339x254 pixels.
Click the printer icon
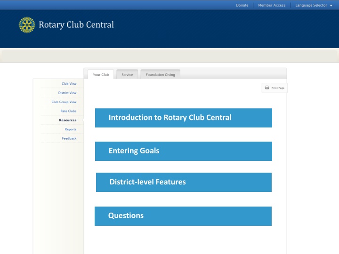(x=267, y=87)
